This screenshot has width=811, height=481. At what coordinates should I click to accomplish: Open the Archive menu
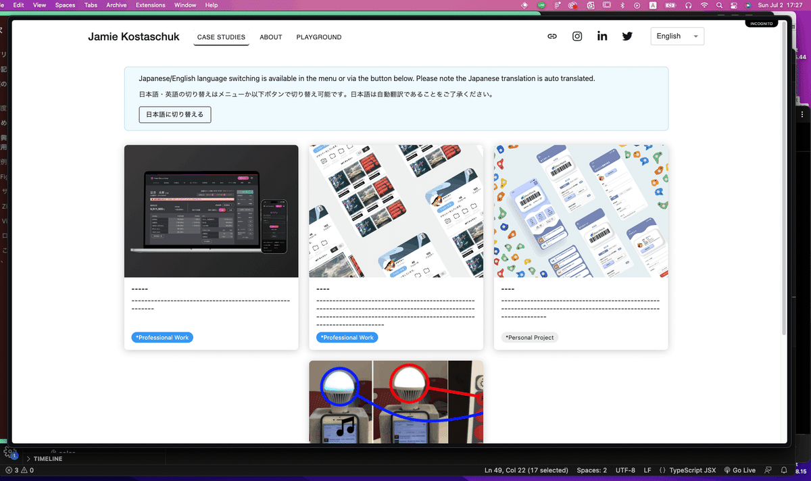click(x=116, y=5)
